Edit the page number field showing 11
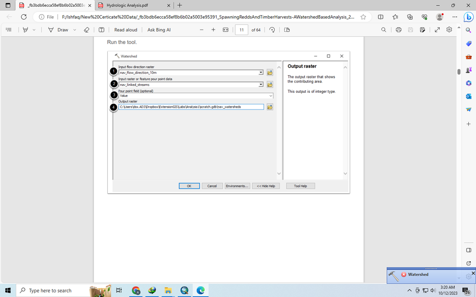476x297 pixels. tap(242, 30)
